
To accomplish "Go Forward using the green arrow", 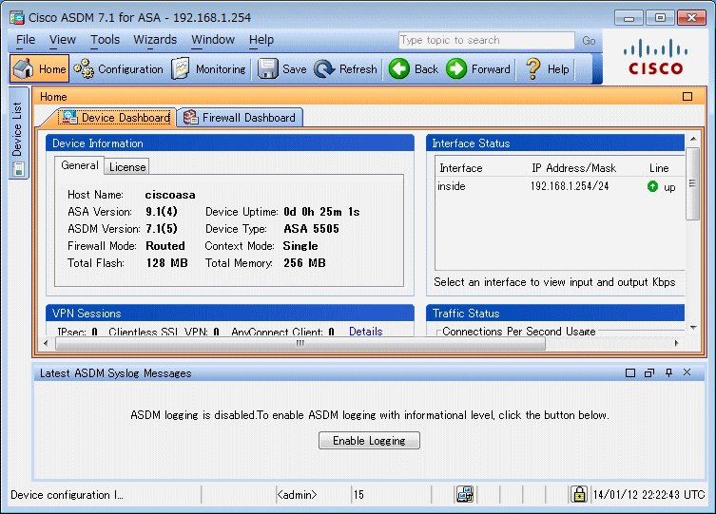I will 478,69.
